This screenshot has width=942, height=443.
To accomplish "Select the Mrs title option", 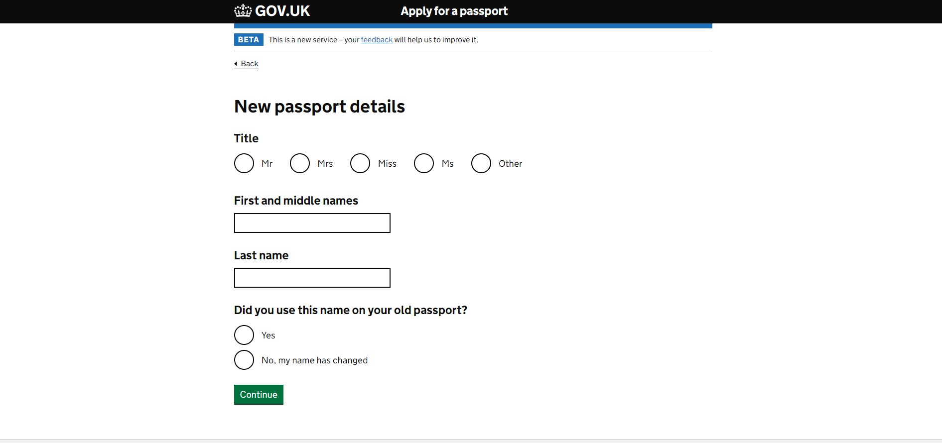I will click(x=300, y=163).
